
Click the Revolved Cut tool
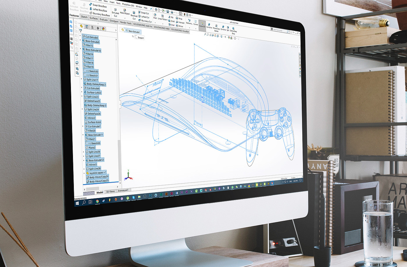click(134, 15)
